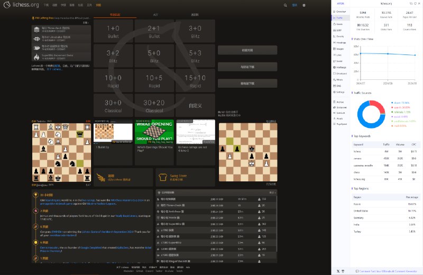Select the Traffic section in AITDK sidebar

pos(341,18)
